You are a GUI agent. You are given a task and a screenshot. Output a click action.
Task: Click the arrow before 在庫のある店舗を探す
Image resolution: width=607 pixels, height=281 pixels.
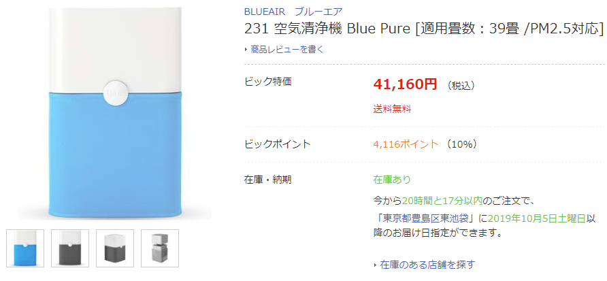pyautogui.click(x=375, y=265)
